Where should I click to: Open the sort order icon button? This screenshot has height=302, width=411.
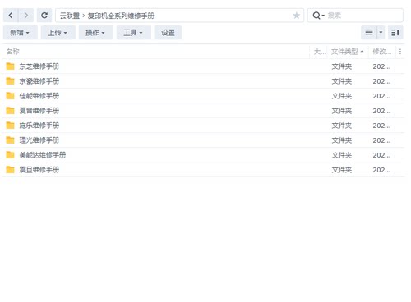395,33
